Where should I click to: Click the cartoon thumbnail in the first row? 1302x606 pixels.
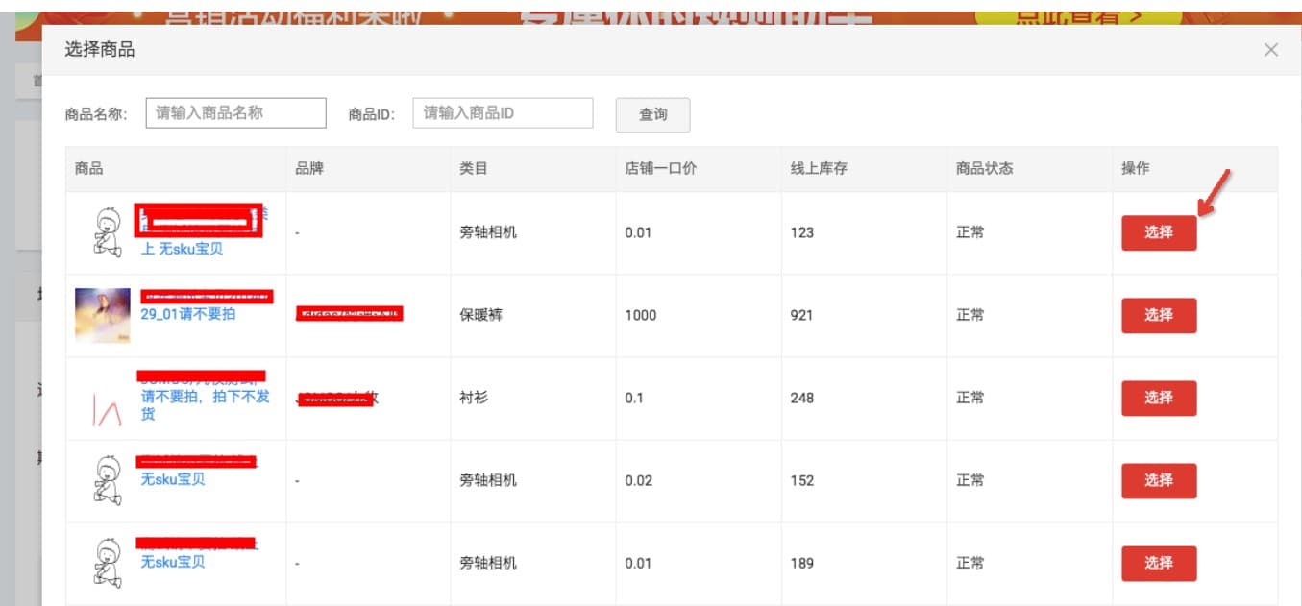click(x=103, y=231)
